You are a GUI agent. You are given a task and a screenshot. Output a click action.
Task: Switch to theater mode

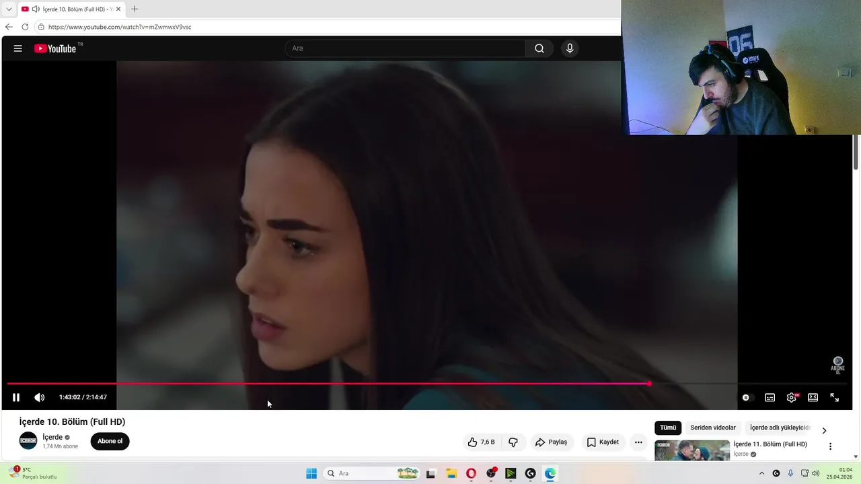(813, 397)
